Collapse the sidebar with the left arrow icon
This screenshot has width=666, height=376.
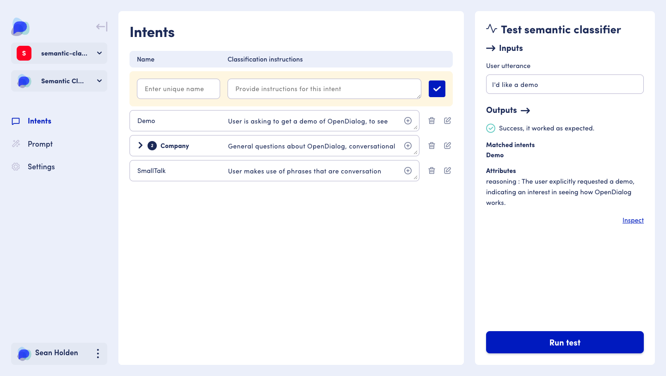(101, 26)
